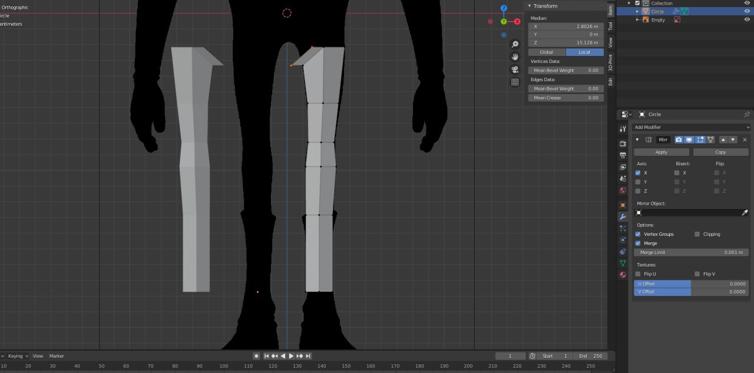The image size is (754, 373).
Task: Toggle camera view icon in viewport
Action: click(x=515, y=69)
